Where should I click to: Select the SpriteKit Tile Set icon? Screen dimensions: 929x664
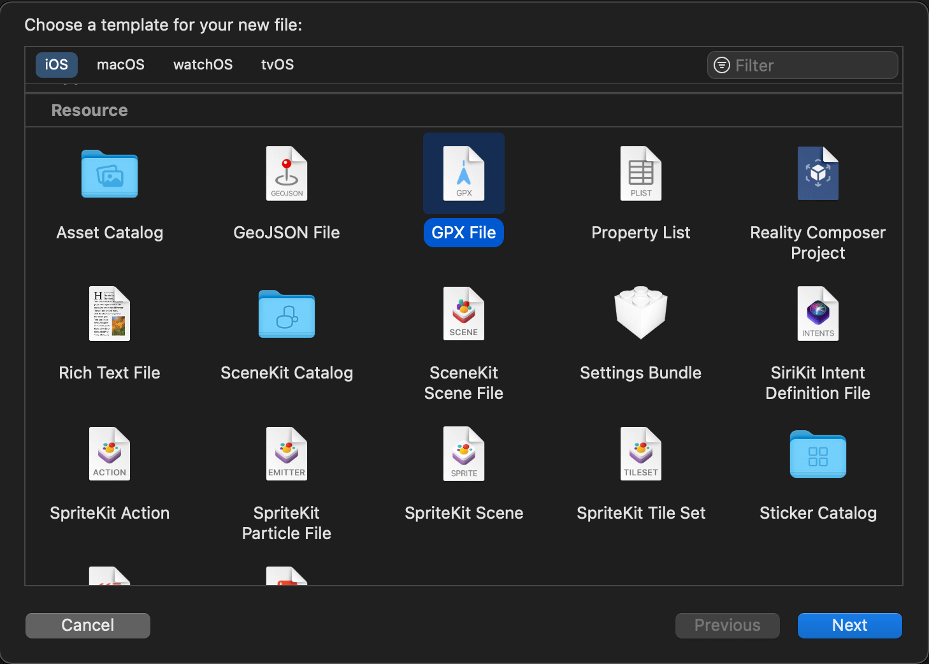(x=640, y=454)
